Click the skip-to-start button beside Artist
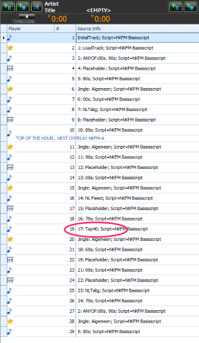 pos(36,7)
